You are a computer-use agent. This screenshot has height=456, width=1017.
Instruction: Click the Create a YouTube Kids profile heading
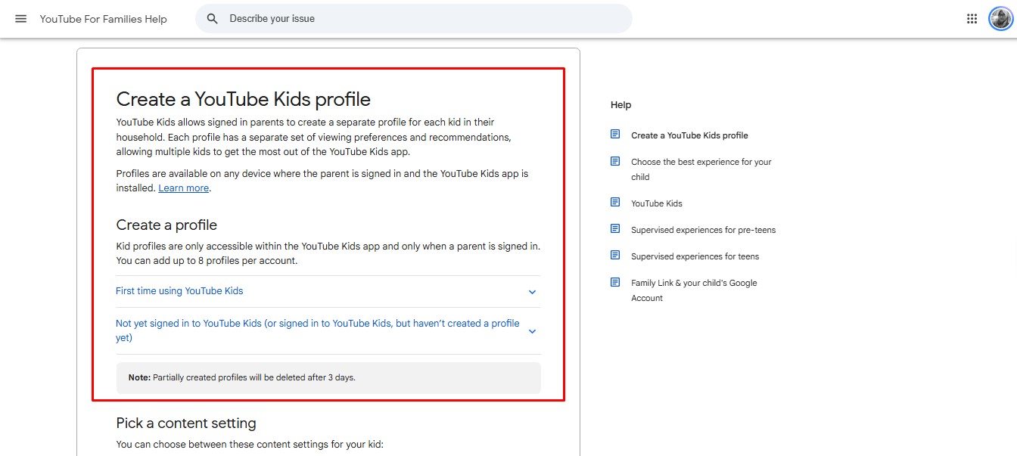click(244, 99)
